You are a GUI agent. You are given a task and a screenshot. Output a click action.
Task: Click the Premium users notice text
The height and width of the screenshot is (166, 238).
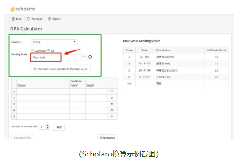tap(62, 69)
